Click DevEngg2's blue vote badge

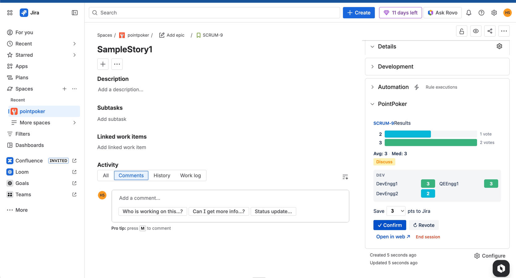coord(428,194)
